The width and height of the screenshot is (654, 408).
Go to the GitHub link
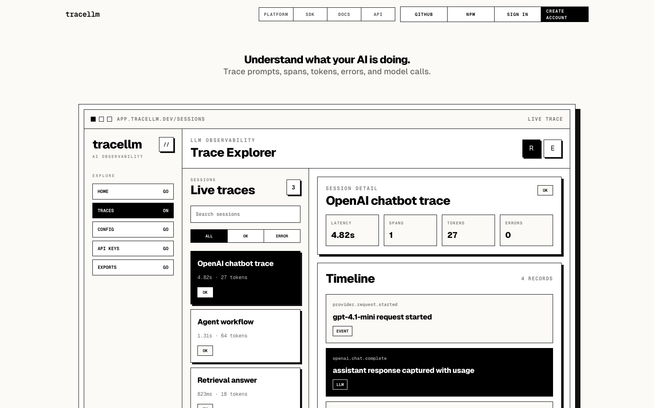tap(424, 14)
